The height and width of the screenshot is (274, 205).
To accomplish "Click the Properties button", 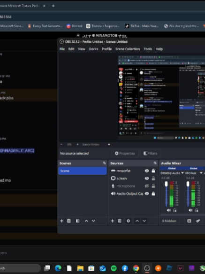I will pyautogui.click(x=125, y=153).
